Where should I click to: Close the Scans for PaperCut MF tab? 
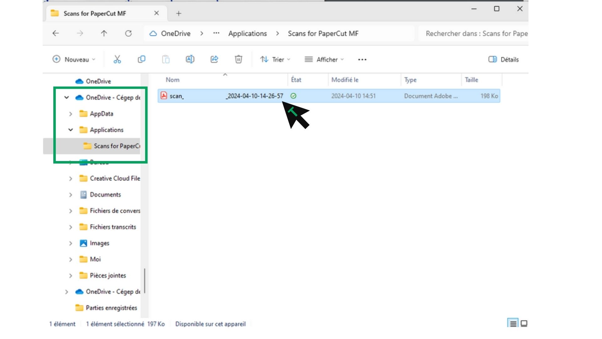click(156, 13)
